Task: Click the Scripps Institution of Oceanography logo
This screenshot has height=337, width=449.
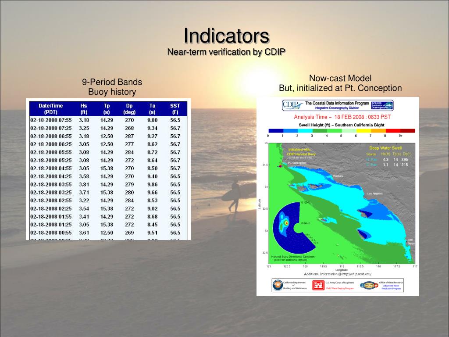Action: tap(382, 105)
